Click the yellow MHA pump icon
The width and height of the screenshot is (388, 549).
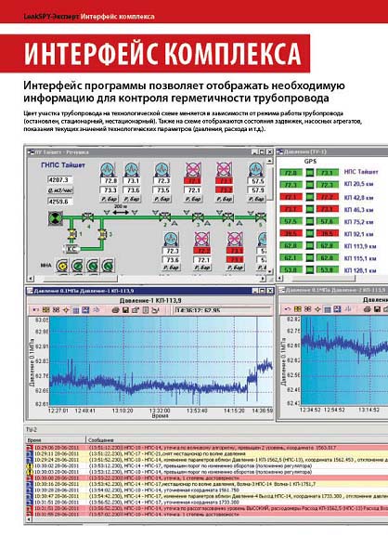click(x=62, y=266)
